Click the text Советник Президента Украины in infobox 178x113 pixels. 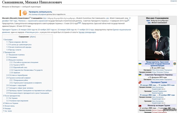(x=159, y=75)
